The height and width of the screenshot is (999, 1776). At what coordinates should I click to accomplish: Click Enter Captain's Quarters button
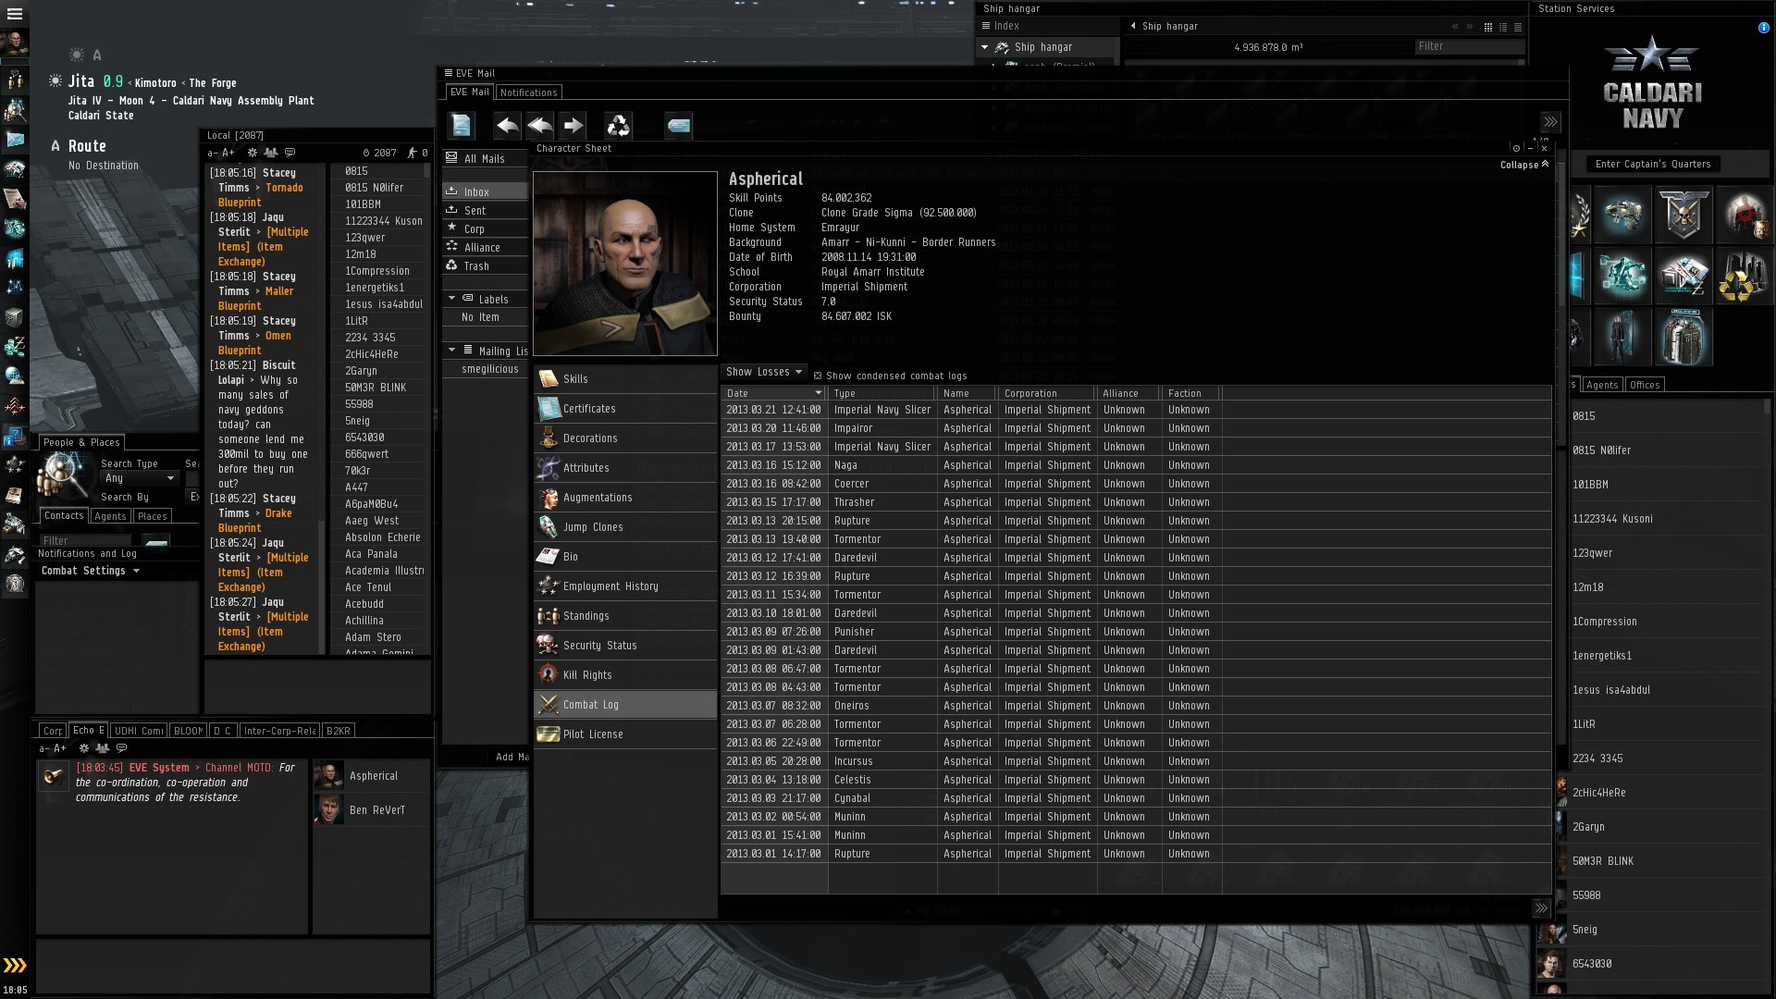[x=1652, y=164]
